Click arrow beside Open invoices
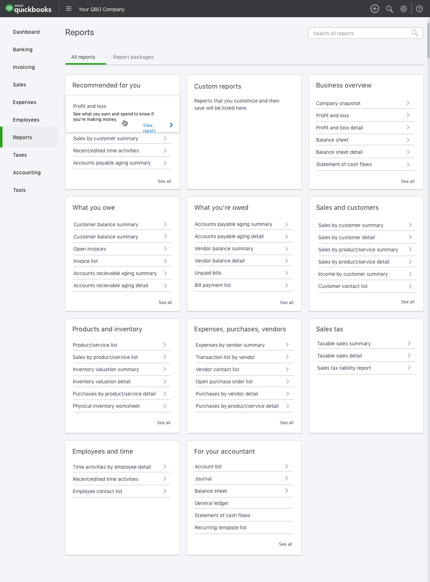The image size is (430, 582). pyautogui.click(x=166, y=249)
